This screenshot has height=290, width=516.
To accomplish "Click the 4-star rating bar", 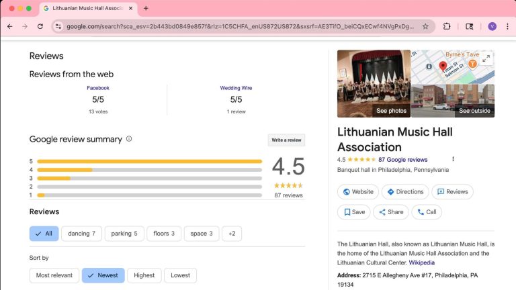I will [x=149, y=170].
